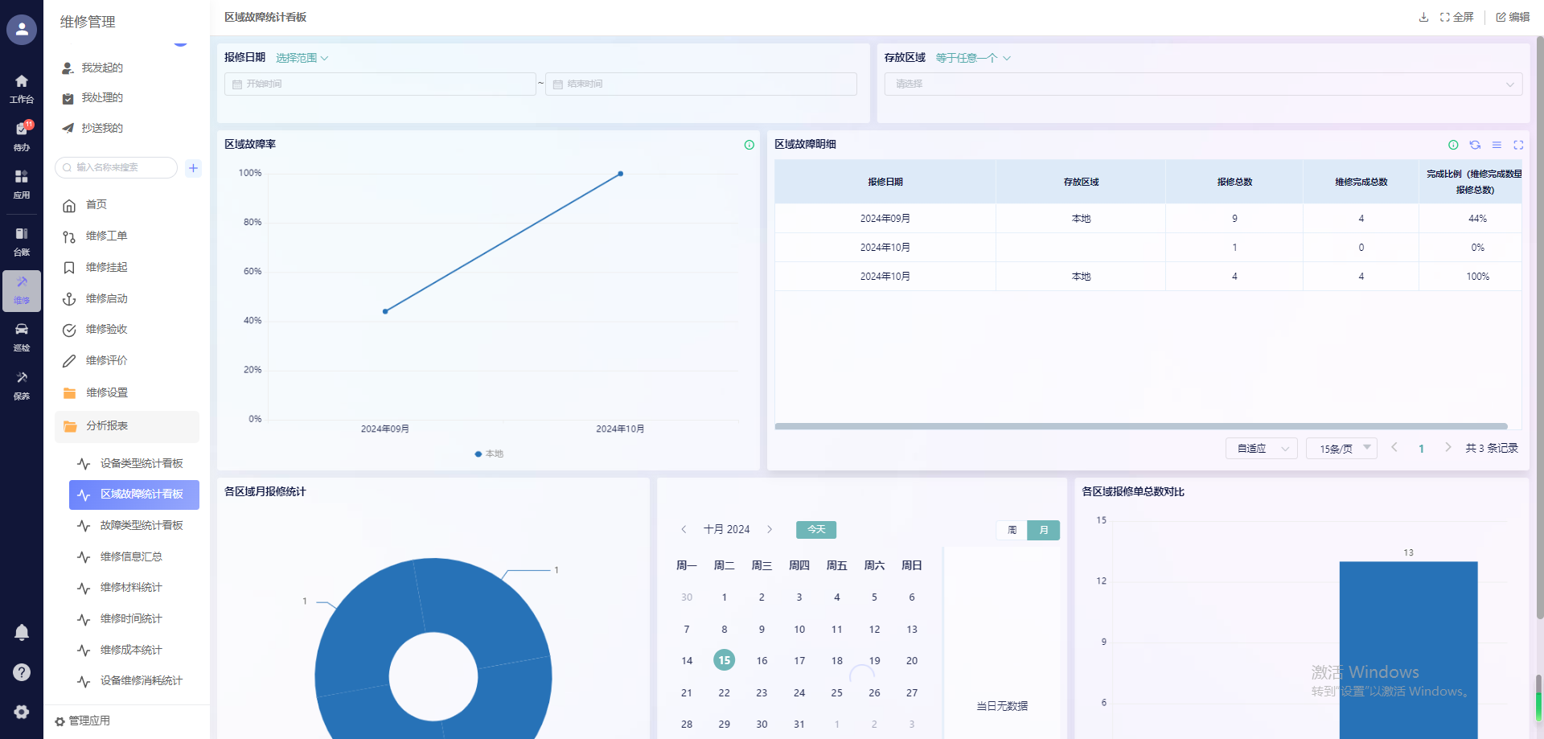Open 故障类型统计看板 in the sidebar
This screenshot has height=739, width=1544.
[141, 525]
